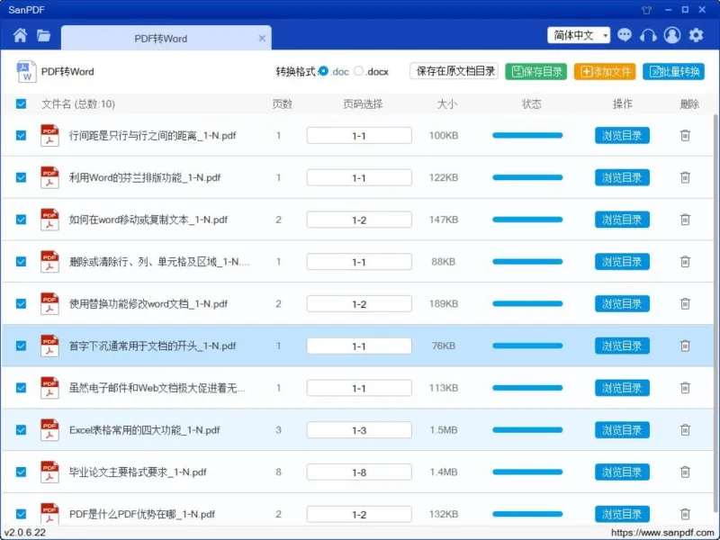Delete row 行间距是只行与行之间的距离 with trash icon
This screenshot has width=720, height=540.
685,136
